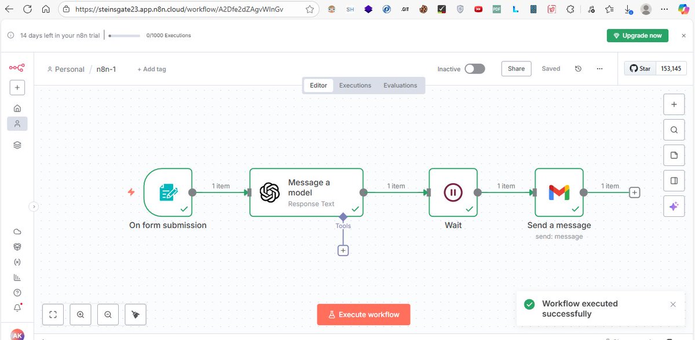
Task: Open the Home overview icon in sidebar
Action: pos(17,108)
